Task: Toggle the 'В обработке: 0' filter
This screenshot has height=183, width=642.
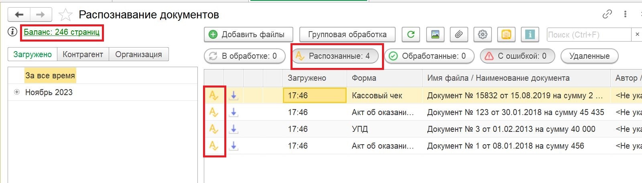Action: [244, 56]
